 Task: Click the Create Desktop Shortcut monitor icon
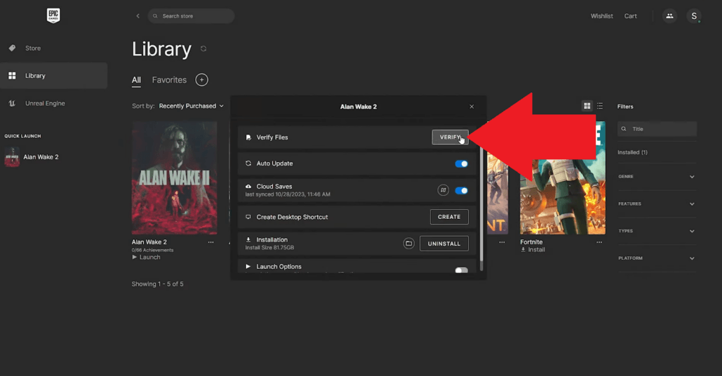tap(248, 217)
